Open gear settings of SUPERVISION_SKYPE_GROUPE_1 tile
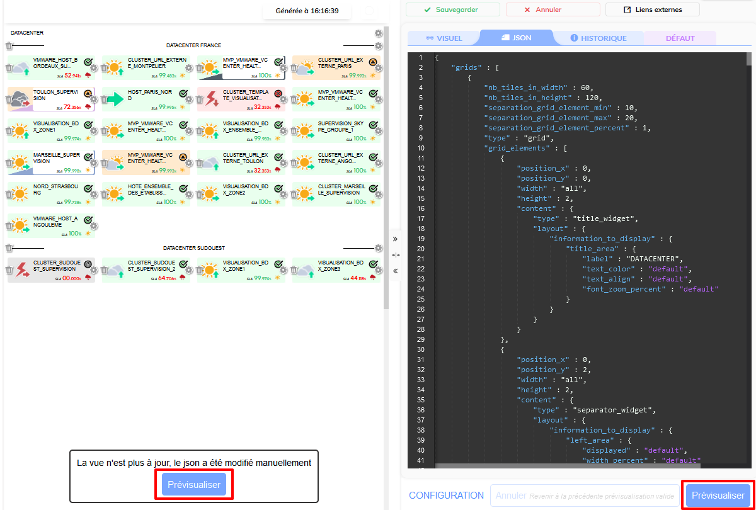The width and height of the screenshot is (756, 510). tap(379, 131)
